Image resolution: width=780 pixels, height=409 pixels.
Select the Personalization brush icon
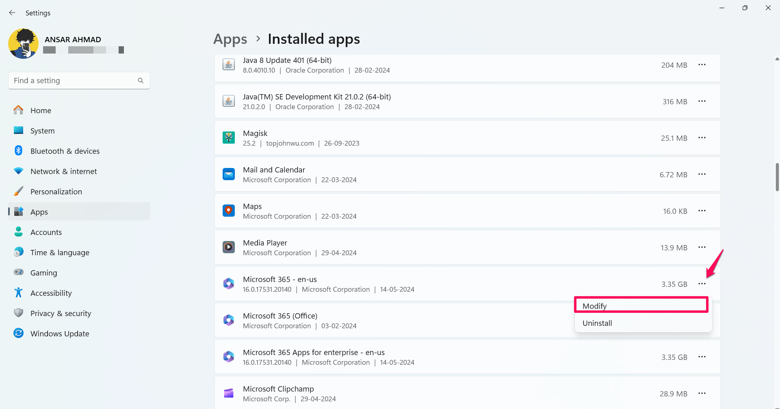coord(19,191)
